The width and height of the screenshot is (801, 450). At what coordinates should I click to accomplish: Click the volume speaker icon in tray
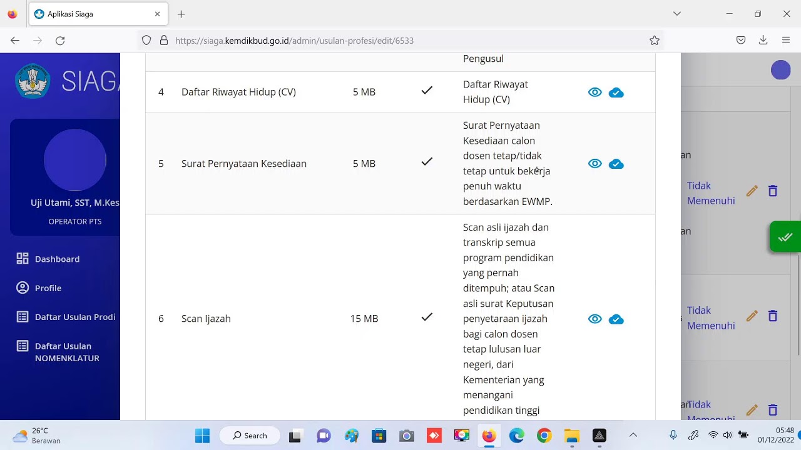point(728,435)
